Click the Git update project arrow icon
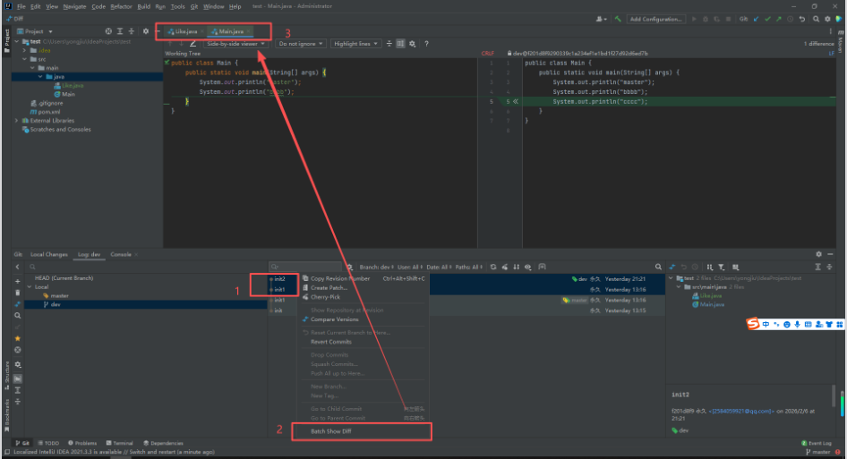The width and height of the screenshot is (847, 459). [x=756, y=19]
